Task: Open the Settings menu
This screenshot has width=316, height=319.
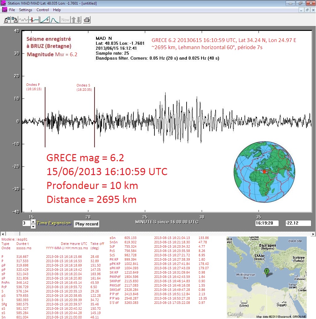Action: [x=25, y=10]
